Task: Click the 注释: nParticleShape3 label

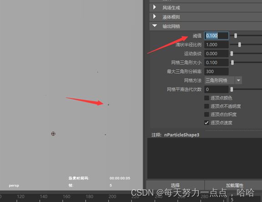Action: click(x=175, y=135)
